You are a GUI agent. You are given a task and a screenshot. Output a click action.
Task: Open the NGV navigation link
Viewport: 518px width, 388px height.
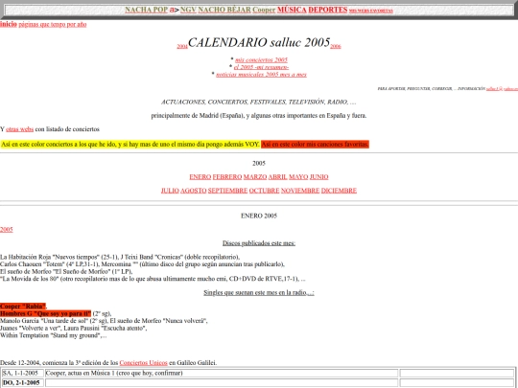[x=188, y=10]
